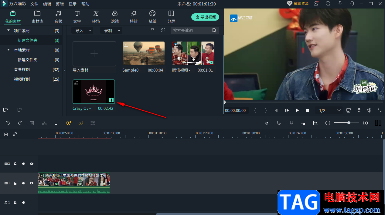Click the delete trash icon
Viewport: 385px width, 215px height.
32,123
